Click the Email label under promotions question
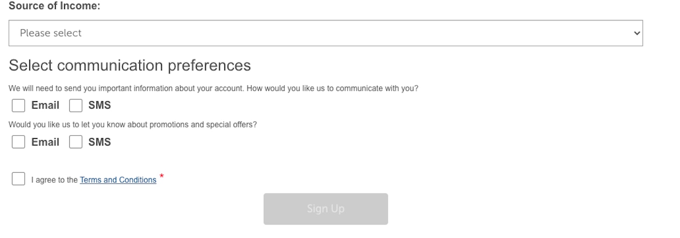680x238 pixels. click(45, 142)
